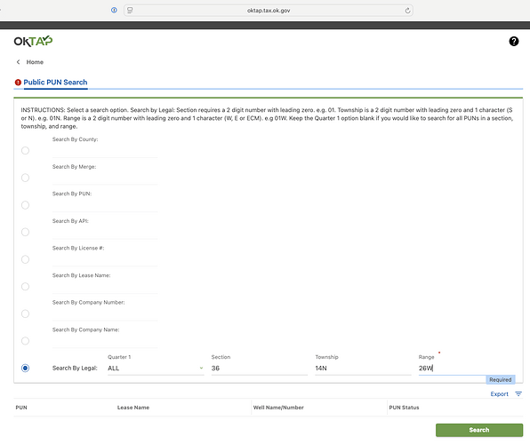The image size is (530, 444).
Task: Choose the Search By Company Name radio button
Action: (25, 341)
